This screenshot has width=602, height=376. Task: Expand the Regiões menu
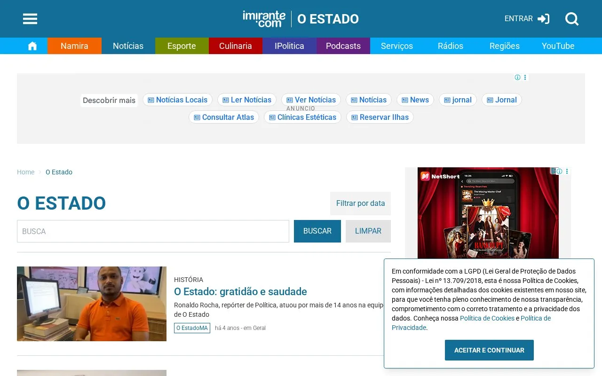point(505,46)
